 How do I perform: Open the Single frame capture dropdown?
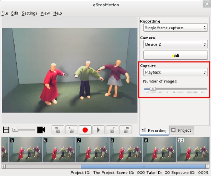[x=175, y=28]
